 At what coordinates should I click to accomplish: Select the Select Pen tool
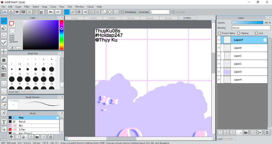coord(4,106)
